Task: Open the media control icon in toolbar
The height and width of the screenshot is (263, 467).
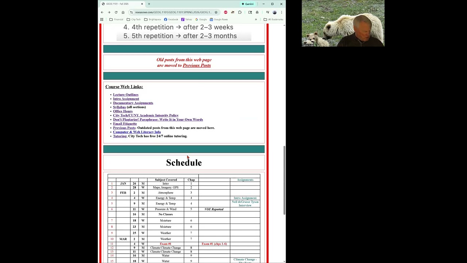Action: click(x=267, y=12)
